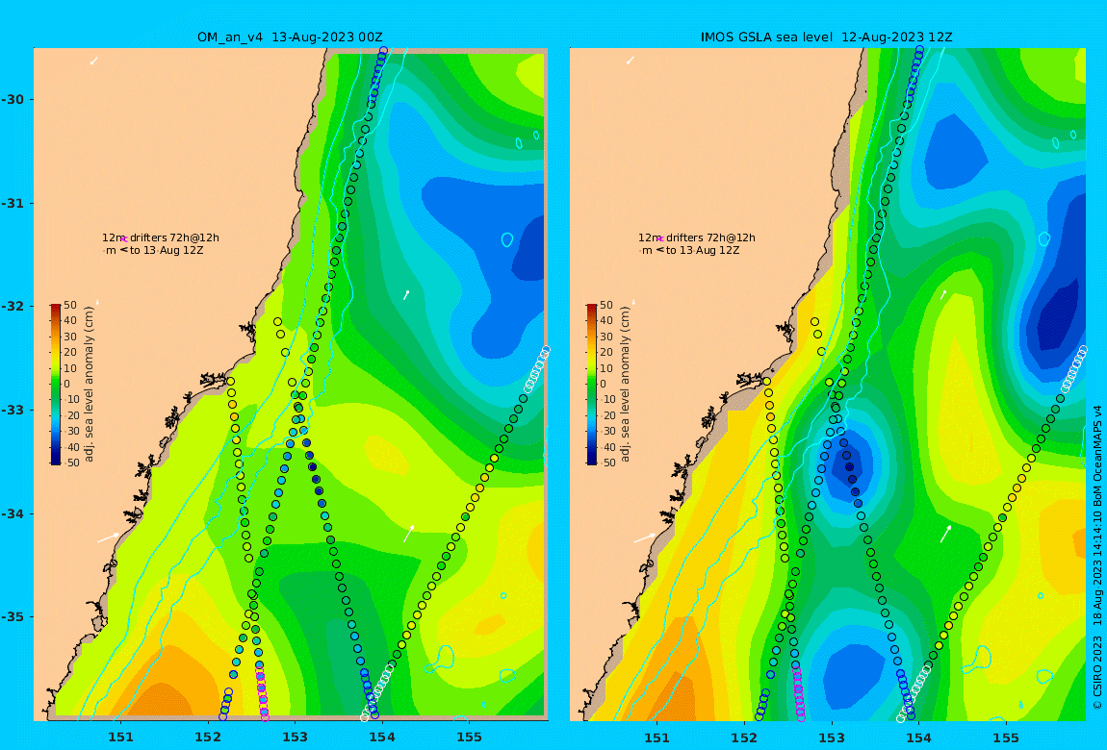Image resolution: width=1107 pixels, height=750 pixels.
Task: Click "adj. sea level anomaly (cm)" label on IMOS GSLA map
Action: pos(625,384)
